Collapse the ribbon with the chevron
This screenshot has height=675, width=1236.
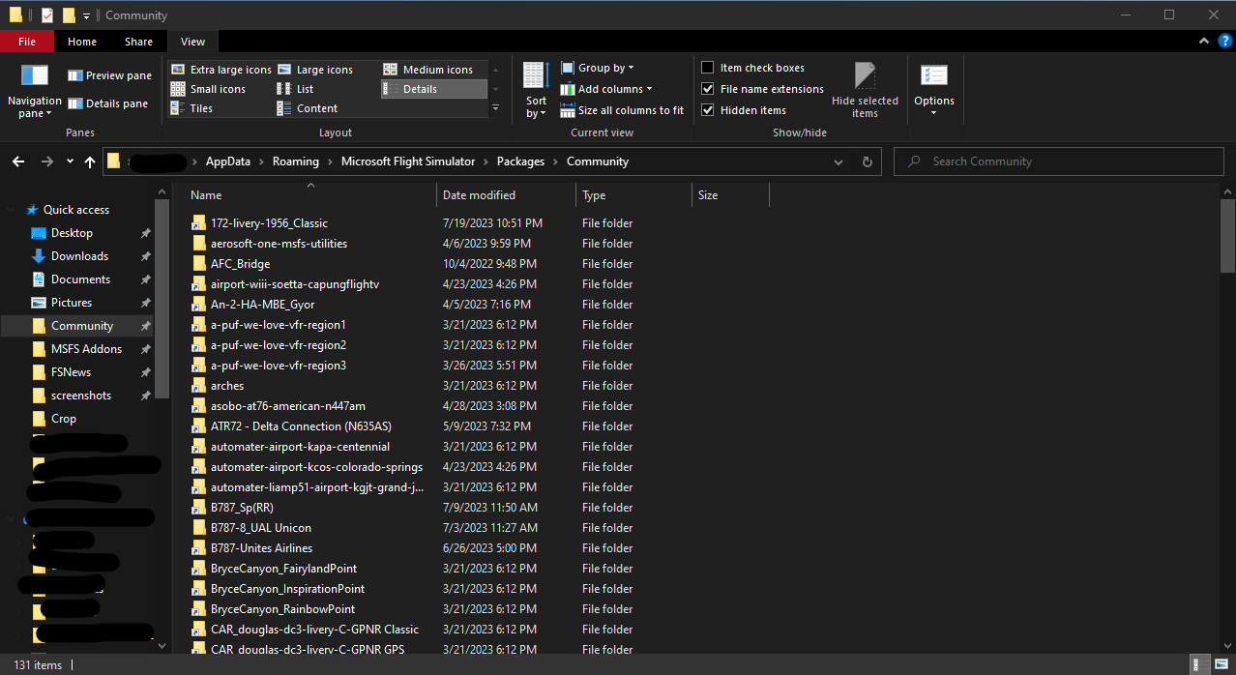pyautogui.click(x=1202, y=42)
